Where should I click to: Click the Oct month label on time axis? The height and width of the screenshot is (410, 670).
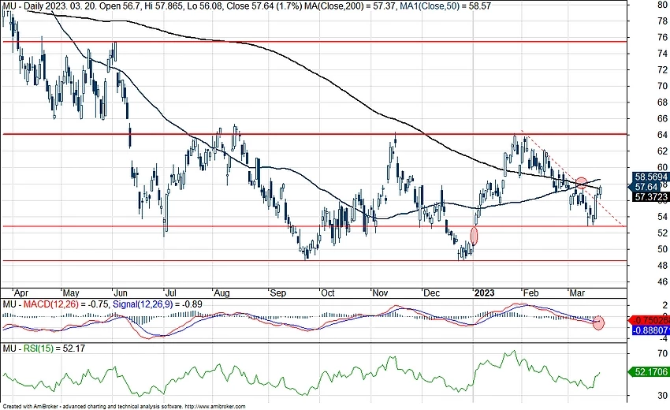pyautogui.click(x=328, y=293)
